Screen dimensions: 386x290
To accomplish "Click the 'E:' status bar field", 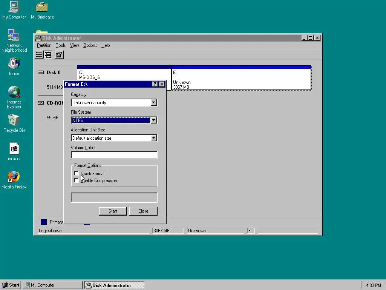I will coord(251,231).
